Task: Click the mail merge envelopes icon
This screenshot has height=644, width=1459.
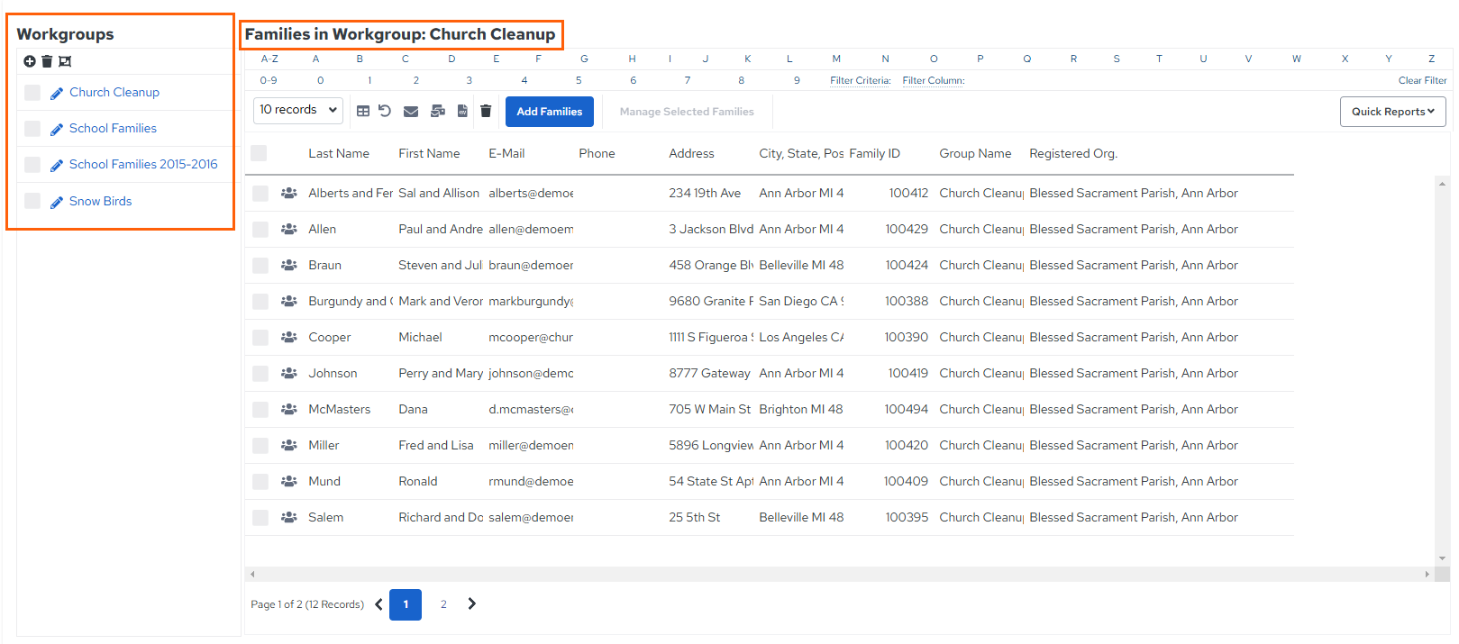Action: 438,111
